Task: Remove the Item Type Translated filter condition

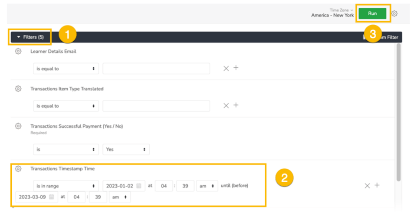Action: (x=226, y=106)
